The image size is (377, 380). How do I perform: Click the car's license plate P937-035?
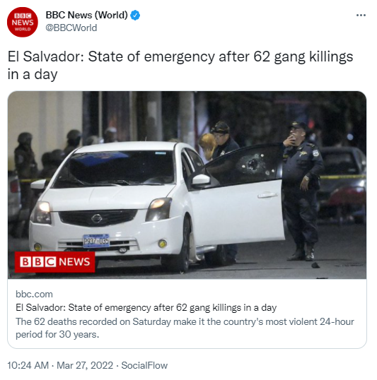click(96, 241)
